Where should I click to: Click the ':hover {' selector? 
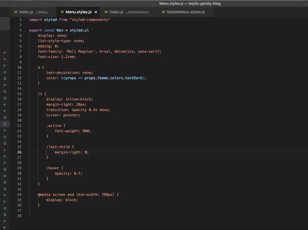click(55, 168)
